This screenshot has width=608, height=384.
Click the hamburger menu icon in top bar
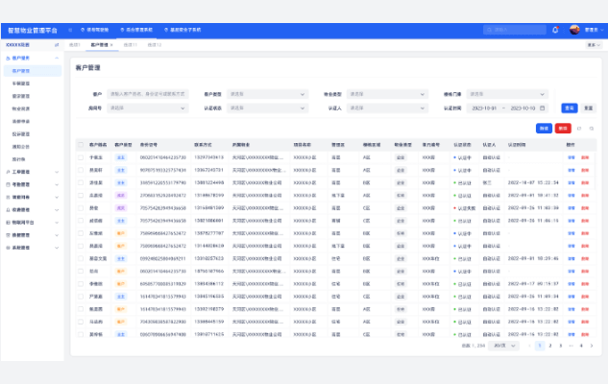pos(69,30)
